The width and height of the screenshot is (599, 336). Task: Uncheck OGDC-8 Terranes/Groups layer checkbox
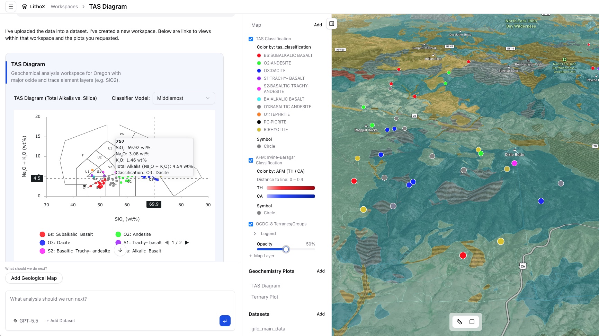[251, 224]
